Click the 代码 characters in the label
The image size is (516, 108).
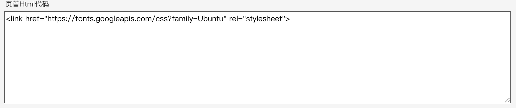point(42,4)
